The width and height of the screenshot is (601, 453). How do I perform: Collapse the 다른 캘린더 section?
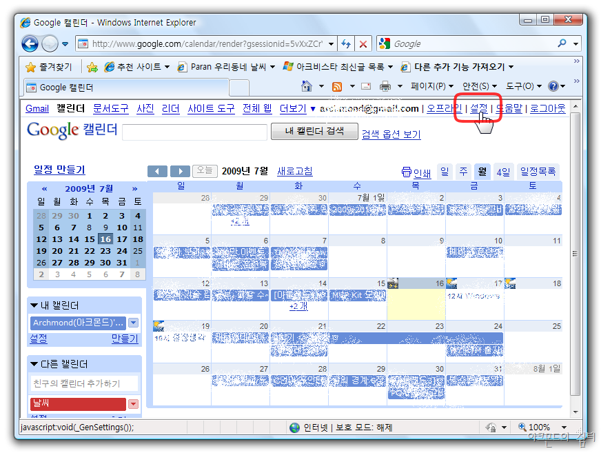click(34, 363)
